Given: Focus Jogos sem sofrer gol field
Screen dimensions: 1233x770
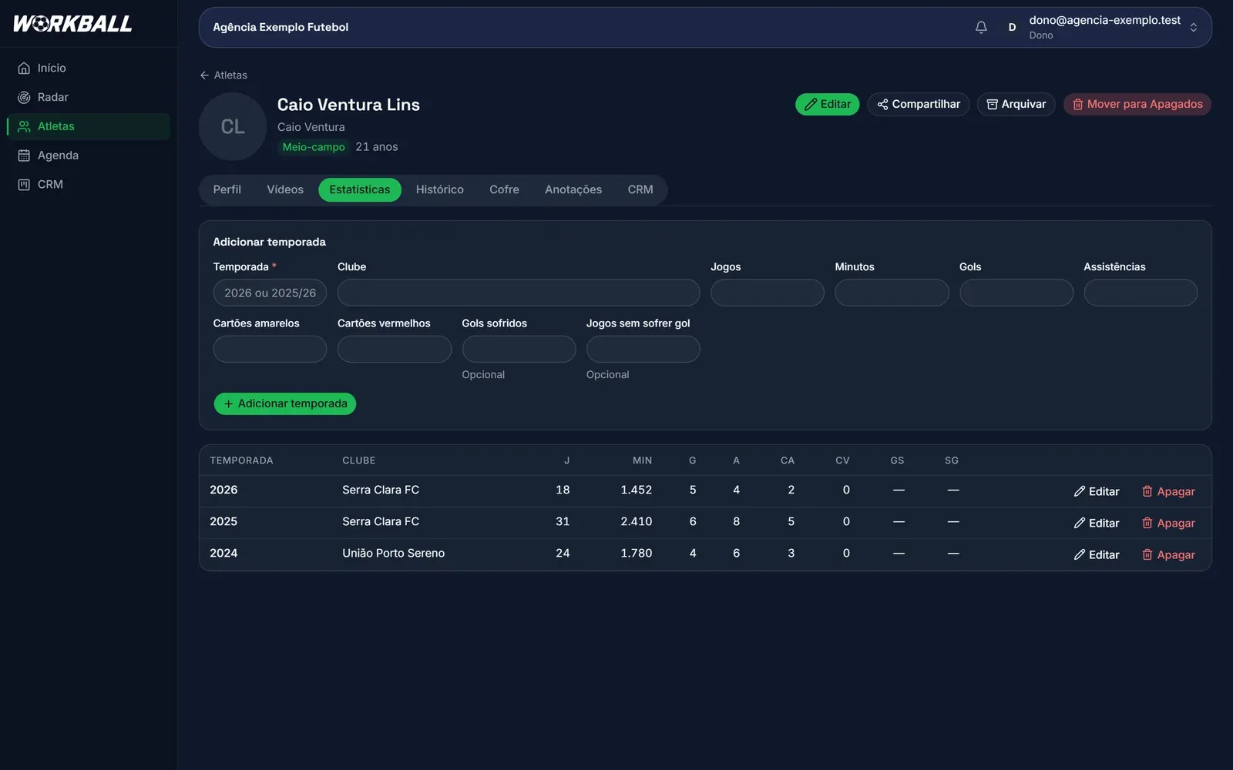Looking at the screenshot, I should 643,349.
